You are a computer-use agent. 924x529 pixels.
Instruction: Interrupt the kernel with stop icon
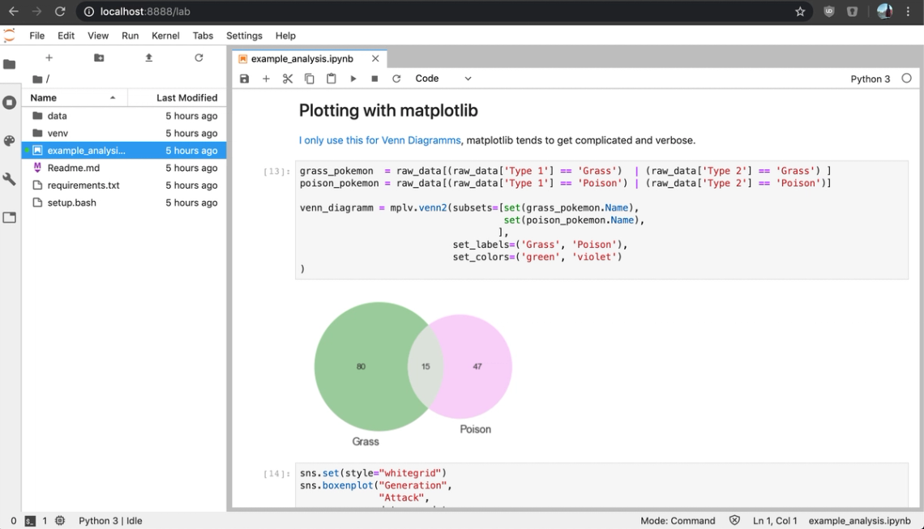tap(374, 79)
